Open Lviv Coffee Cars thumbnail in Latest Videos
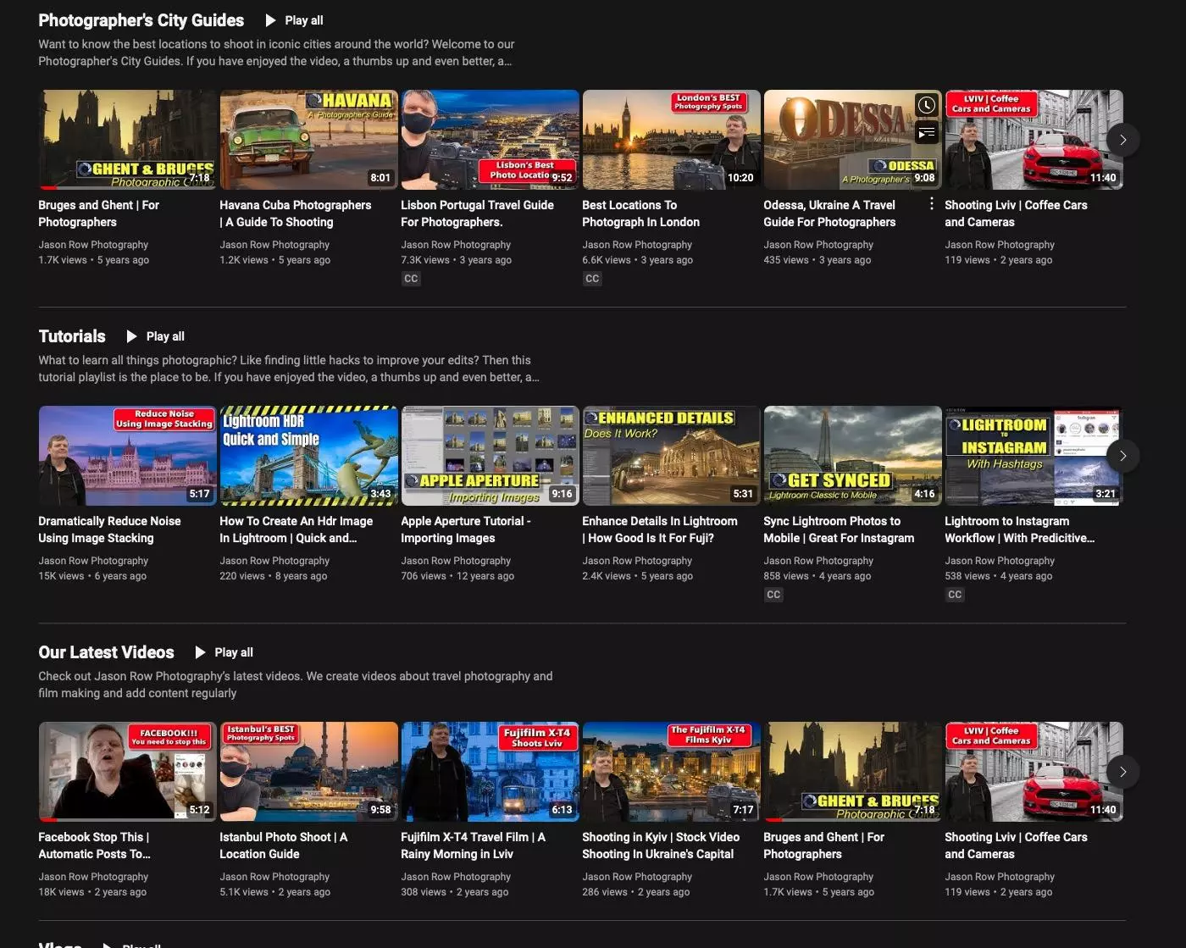1186x948 pixels. (1034, 772)
